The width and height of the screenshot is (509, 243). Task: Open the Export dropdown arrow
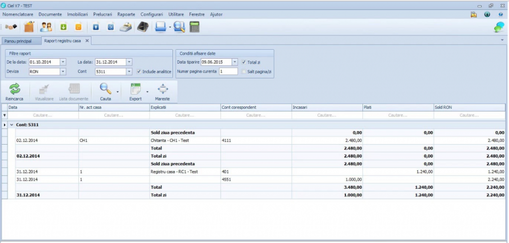(147, 92)
